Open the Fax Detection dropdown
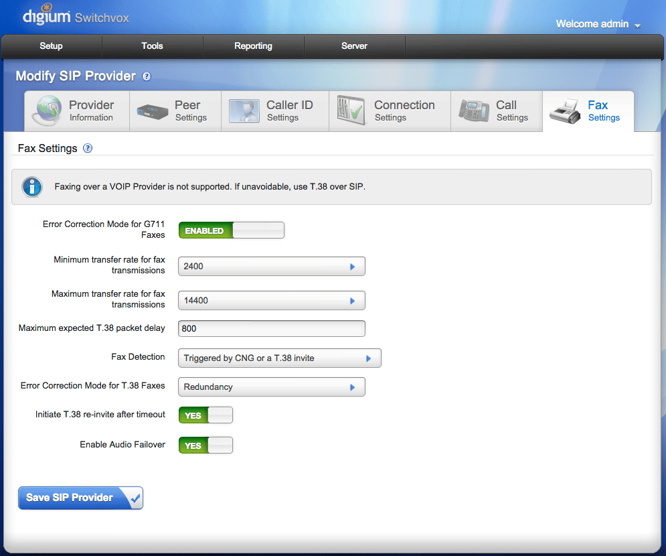 [x=280, y=358]
